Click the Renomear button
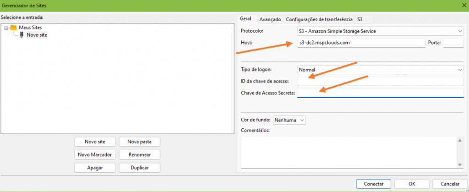Viewport: 469px width, 192px height. (139, 154)
